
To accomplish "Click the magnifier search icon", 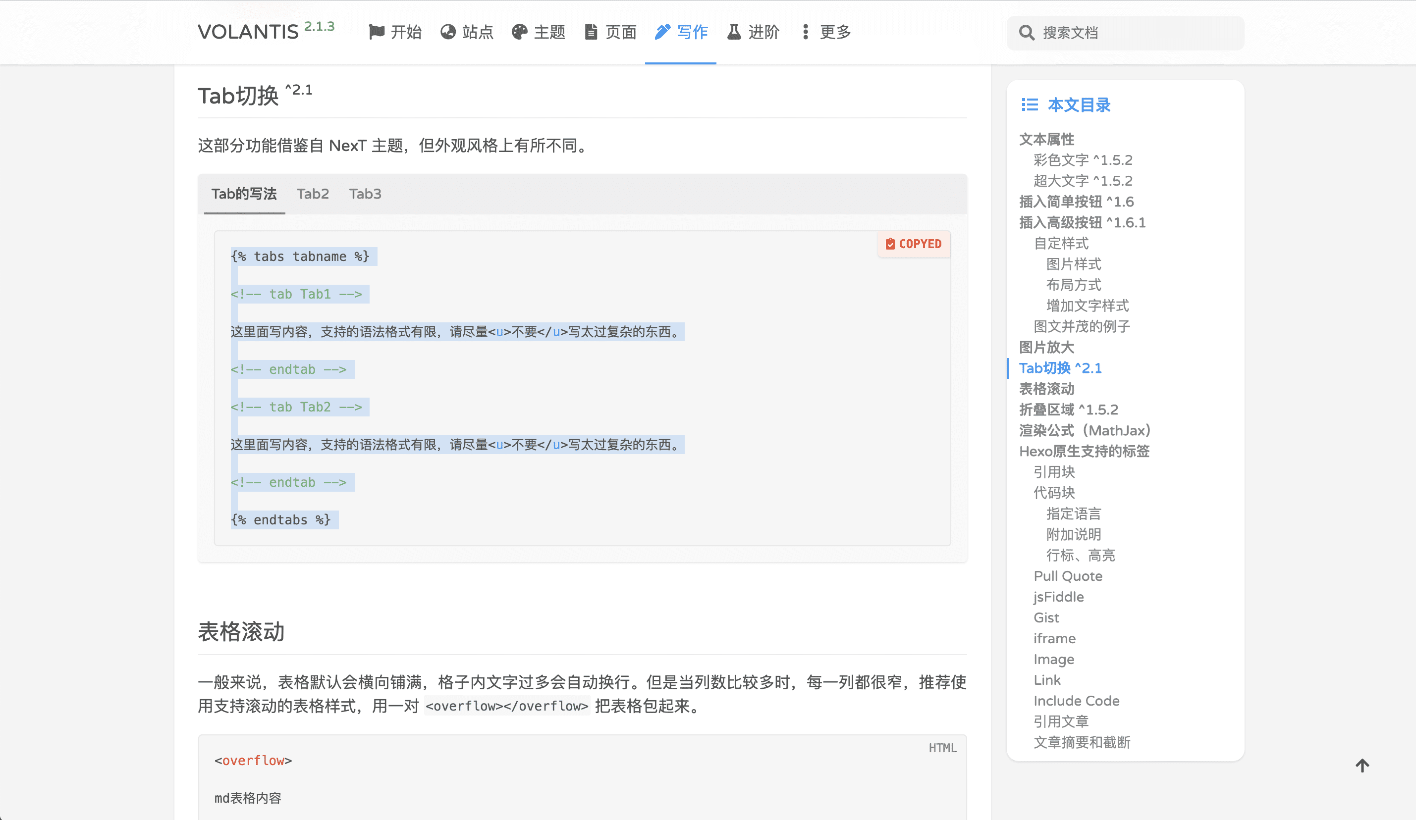I will (x=1026, y=33).
